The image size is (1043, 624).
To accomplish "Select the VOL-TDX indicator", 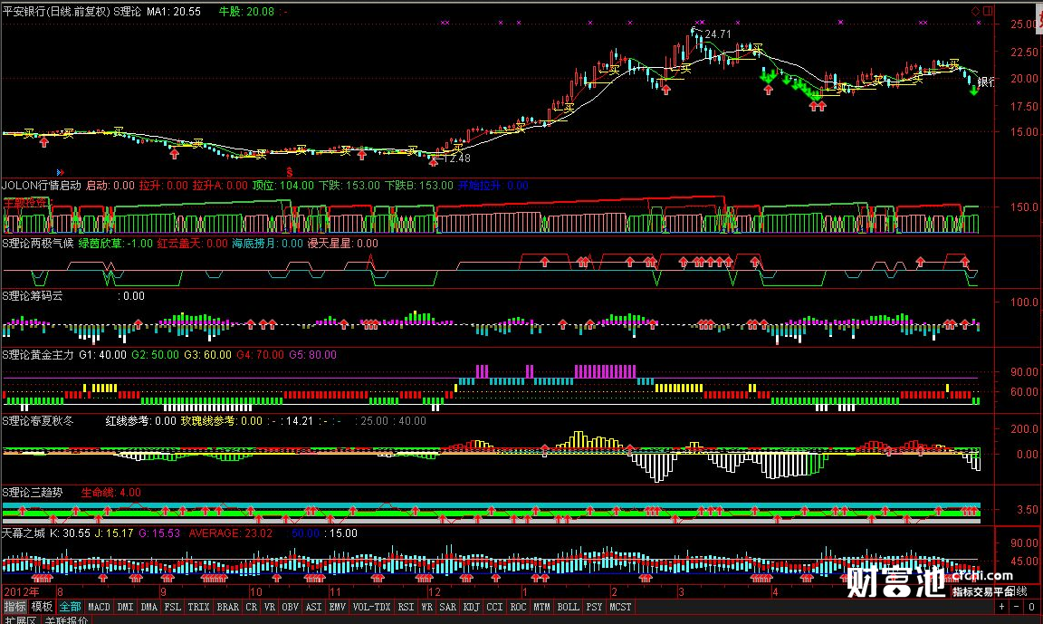I will pos(372,607).
